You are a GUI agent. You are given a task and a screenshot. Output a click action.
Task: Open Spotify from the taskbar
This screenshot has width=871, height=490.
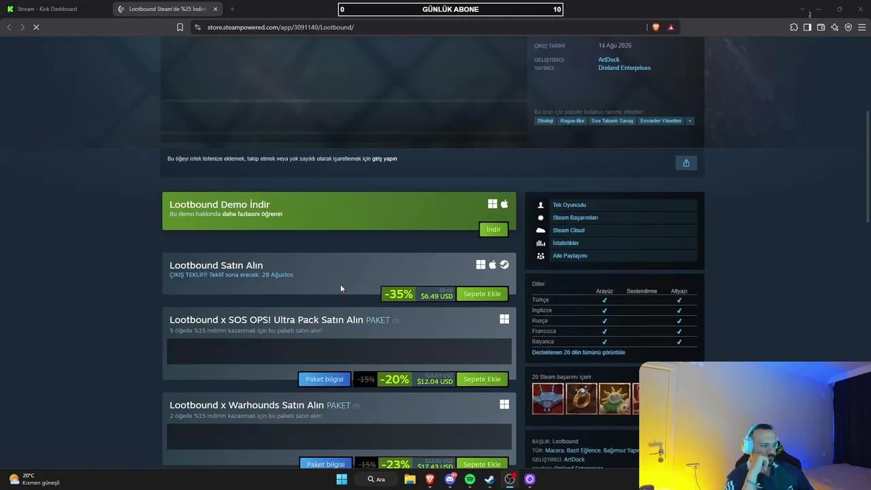[470, 479]
